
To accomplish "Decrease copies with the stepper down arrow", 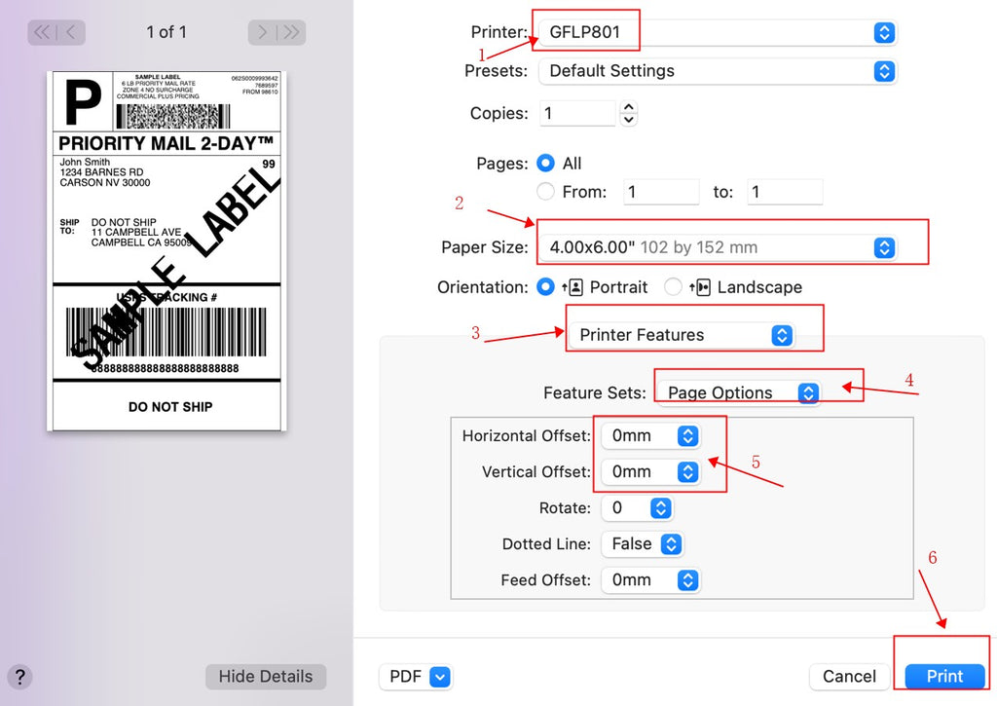I will click(x=629, y=120).
